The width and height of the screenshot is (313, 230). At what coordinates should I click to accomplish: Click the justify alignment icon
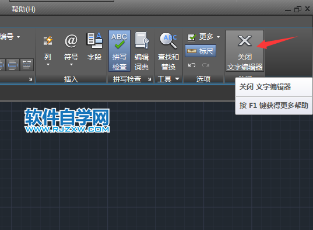13,65
